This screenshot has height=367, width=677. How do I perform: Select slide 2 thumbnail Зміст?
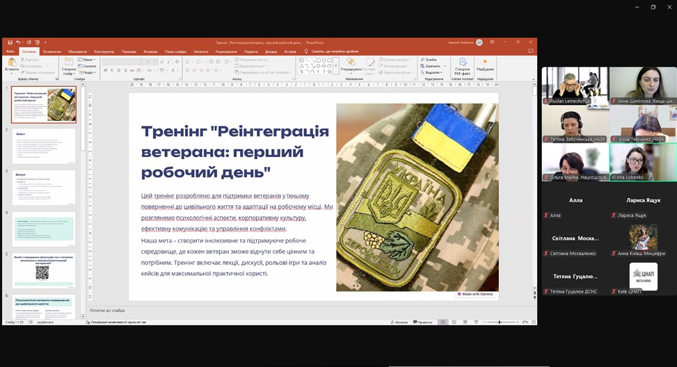[x=44, y=146]
